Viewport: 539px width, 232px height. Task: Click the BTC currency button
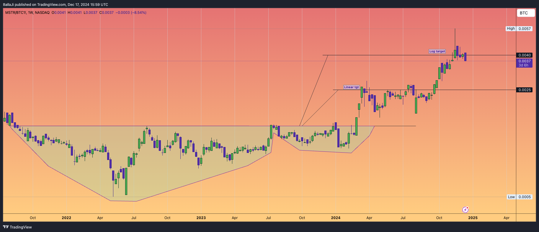point(526,13)
